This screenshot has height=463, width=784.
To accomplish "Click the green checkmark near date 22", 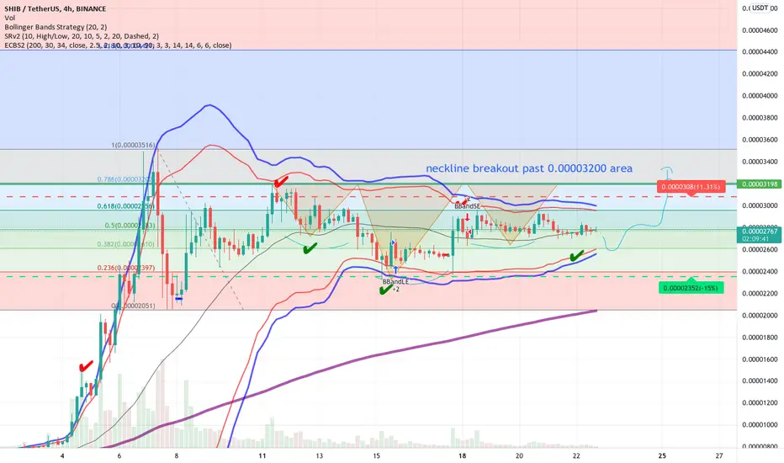I will pyautogui.click(x=576, y=256).
